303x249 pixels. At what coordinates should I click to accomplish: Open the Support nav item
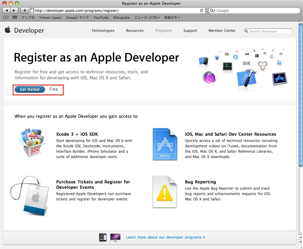click(190, 31)
